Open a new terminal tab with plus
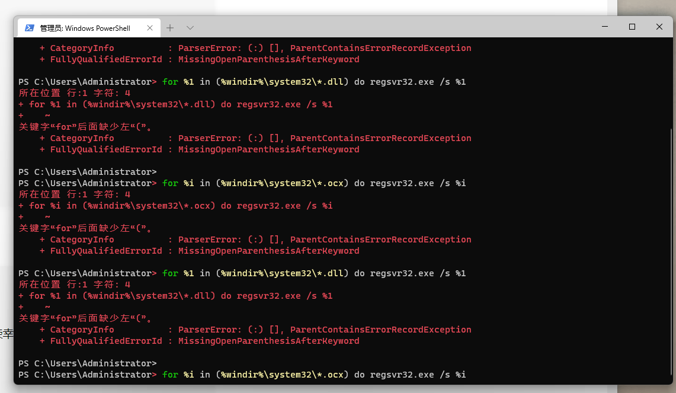Screen dimensions: 676x393 pyautogui.click(x=170, y=28)
